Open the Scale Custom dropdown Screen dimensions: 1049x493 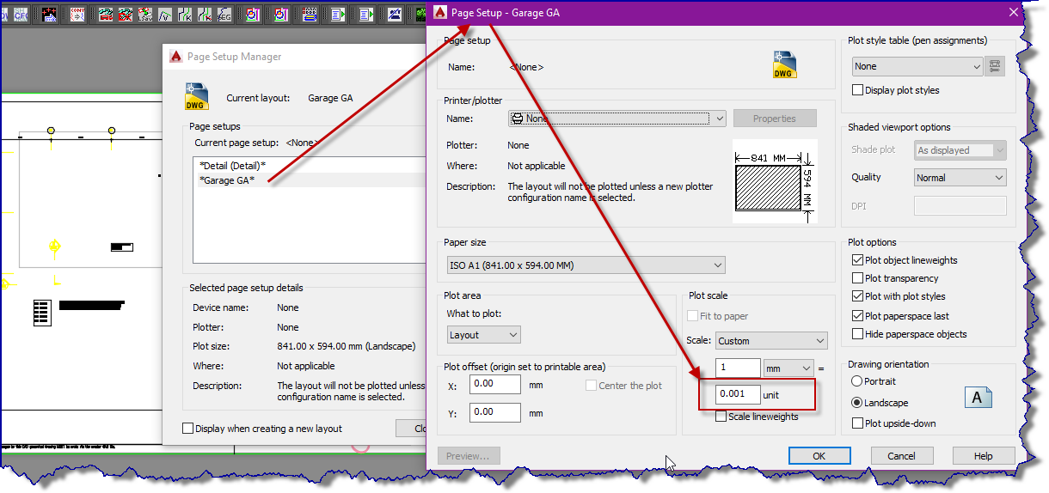[770, 341]
